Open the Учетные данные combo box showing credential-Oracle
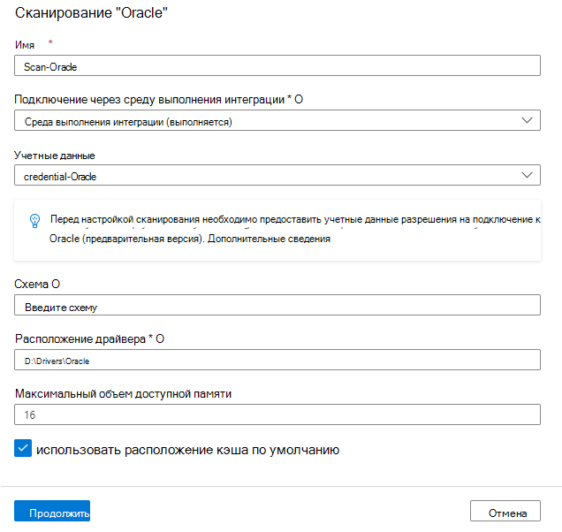The image size is (562, 532). [277, 175]
